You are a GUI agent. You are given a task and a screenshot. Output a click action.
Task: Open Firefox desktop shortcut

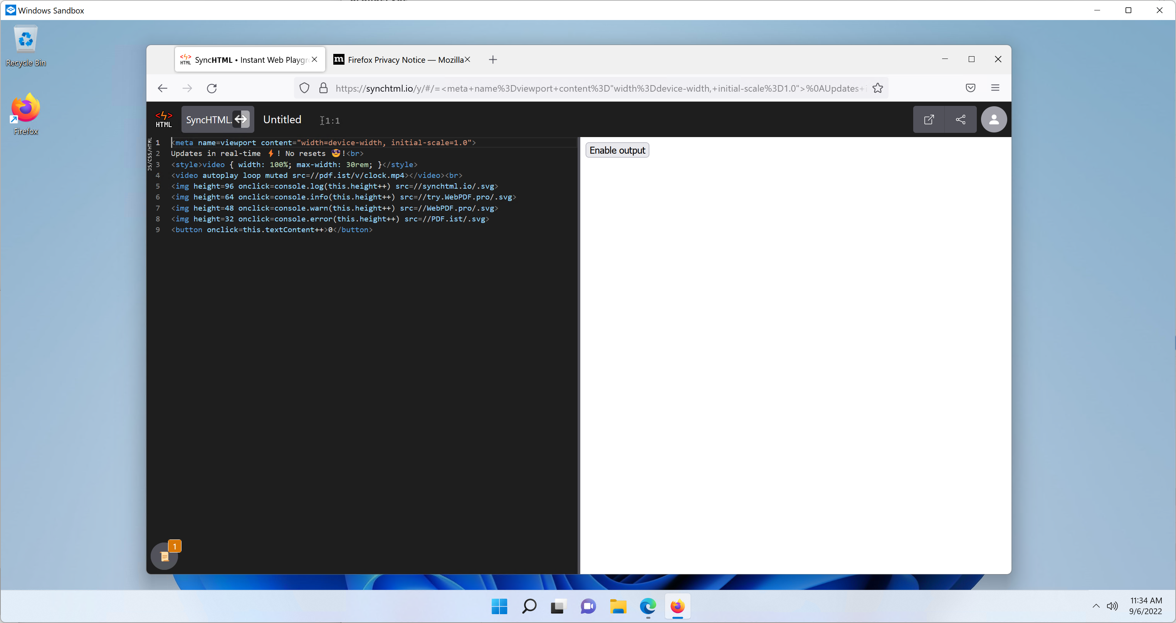click(x=25, y=114)
